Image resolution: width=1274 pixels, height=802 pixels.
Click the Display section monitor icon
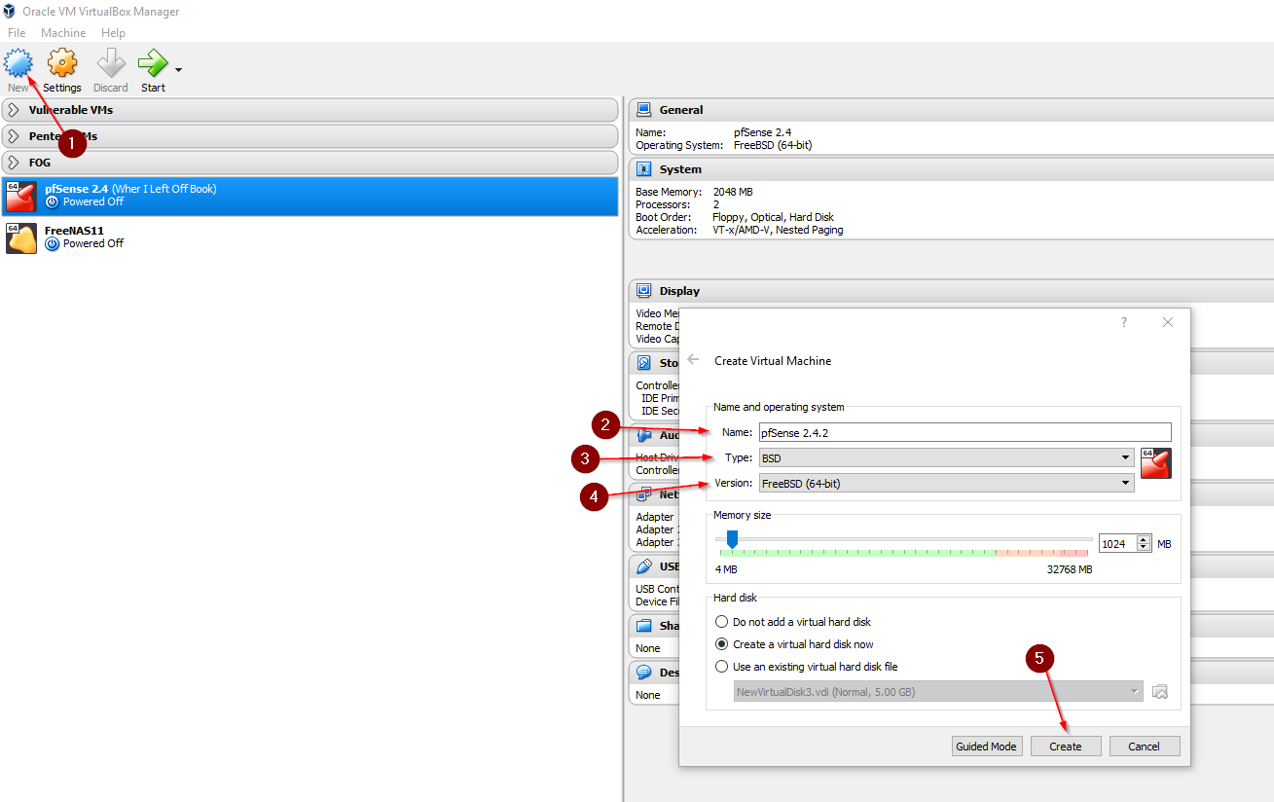pos(644,291)
